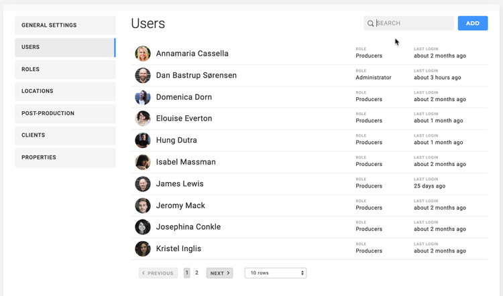Go to page 2 of users
Image resolution: width=503 pixels, height=296 pixels.
[x=197, y=273]
